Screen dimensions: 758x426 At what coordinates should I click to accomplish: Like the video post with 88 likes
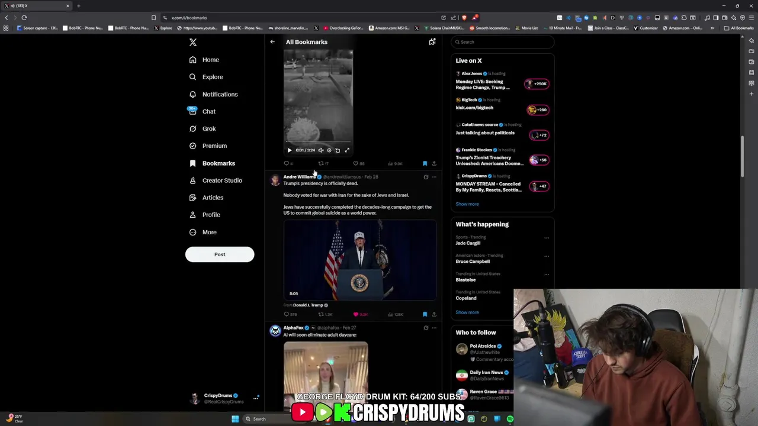tap(358, 163)
